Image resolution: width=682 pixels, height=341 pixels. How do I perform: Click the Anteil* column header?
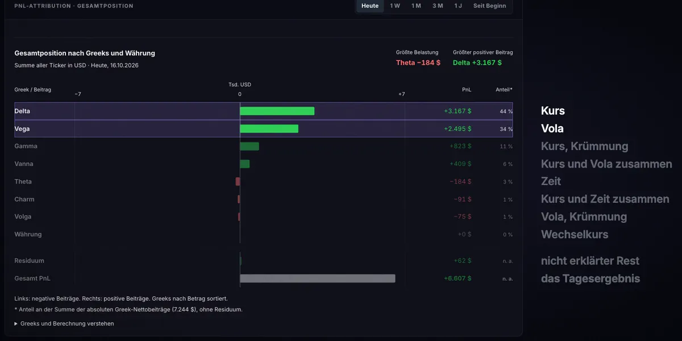tap(504, 89)
